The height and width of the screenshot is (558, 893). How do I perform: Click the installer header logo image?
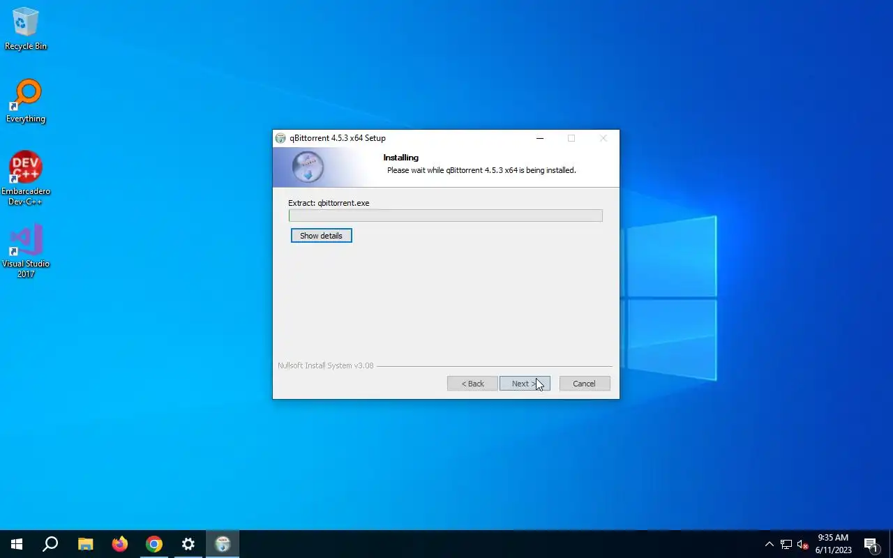pos(308,167)
